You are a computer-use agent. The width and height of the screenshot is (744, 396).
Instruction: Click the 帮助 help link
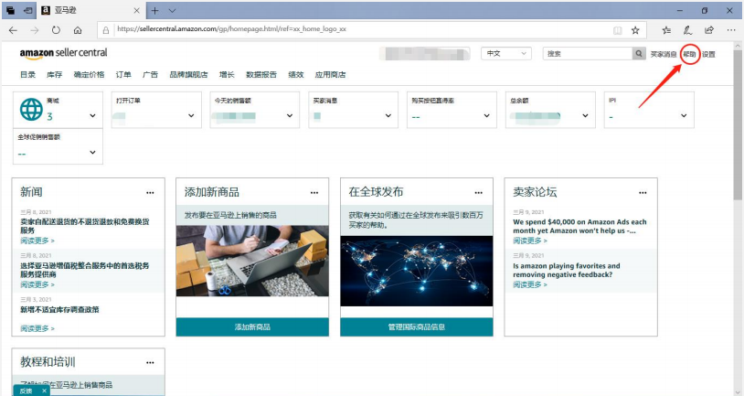click(689, 54)
